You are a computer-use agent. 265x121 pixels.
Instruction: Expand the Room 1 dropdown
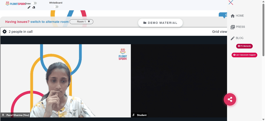(81, 22)
